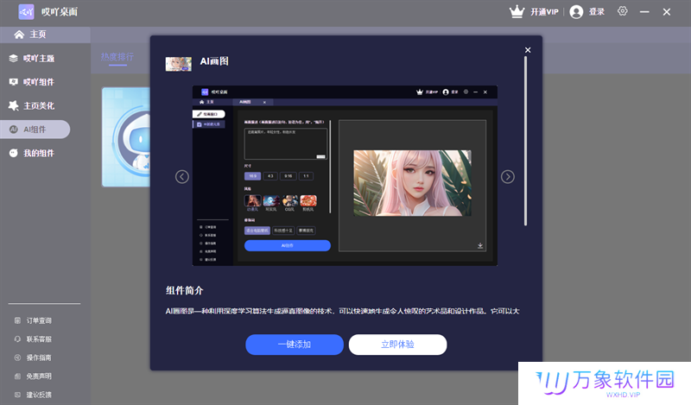
Task: Click the 免责声明 icon
Action: point(17,377)
